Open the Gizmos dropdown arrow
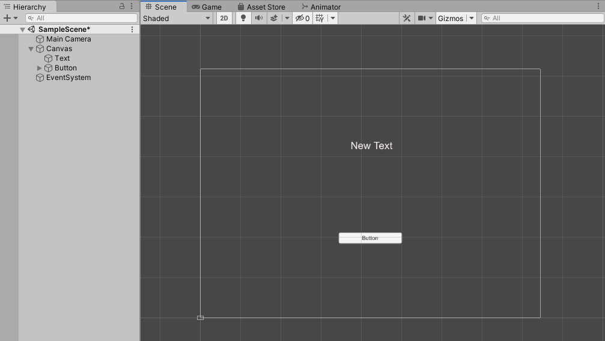This screenshot has height=341, width=605. (x=472, y=18)
